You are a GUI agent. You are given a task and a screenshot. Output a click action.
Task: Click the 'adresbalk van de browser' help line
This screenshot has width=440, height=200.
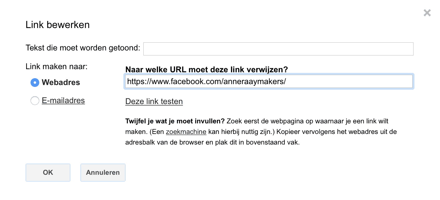212,143
